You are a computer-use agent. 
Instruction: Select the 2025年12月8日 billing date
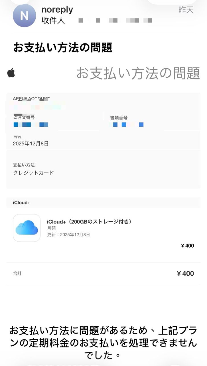tap(31, 144)
